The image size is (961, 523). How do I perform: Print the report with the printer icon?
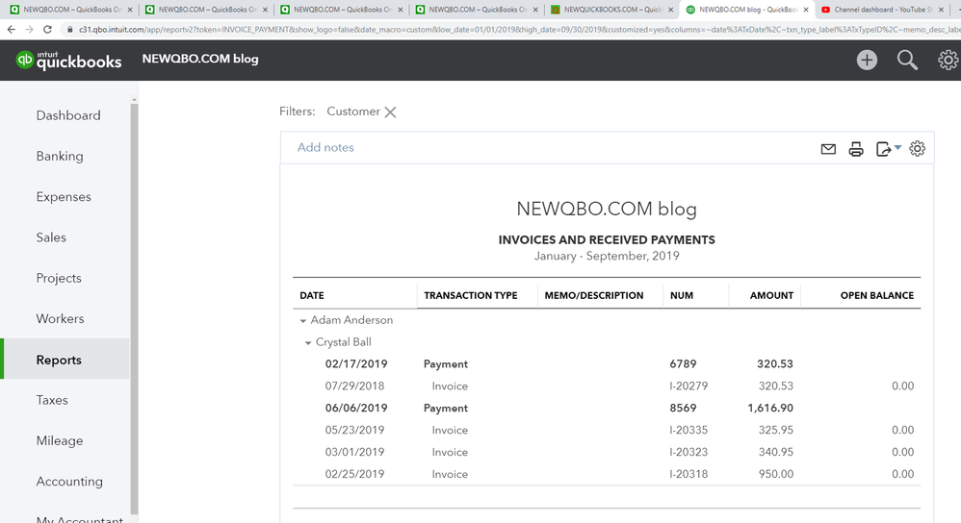coord(856,149)
